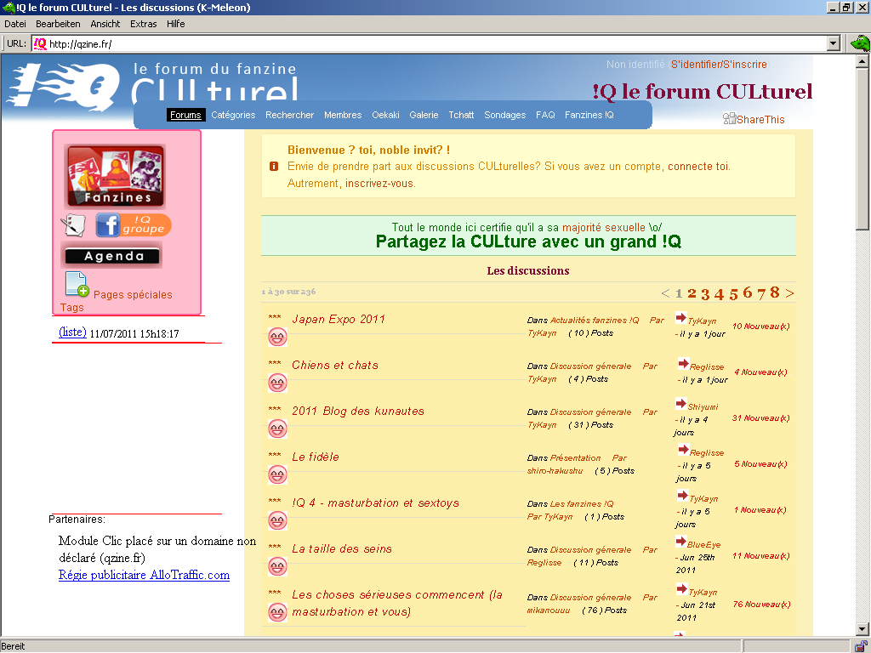Go to previous page with < arrow
The image size is (871, 653).
(665, 293)
